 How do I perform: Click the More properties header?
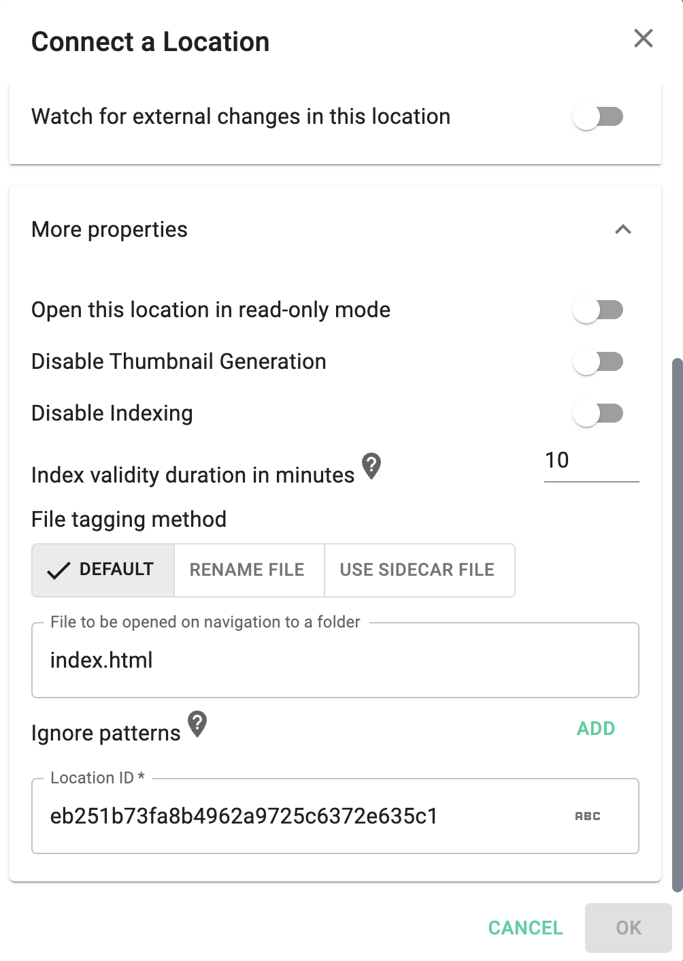110,230
